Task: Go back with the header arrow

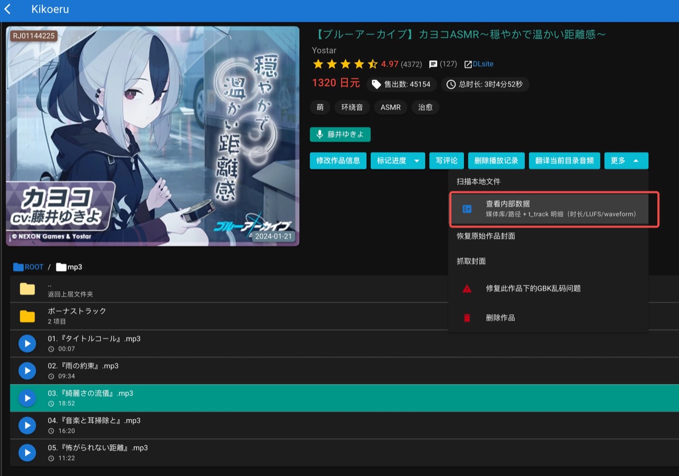Action: pyautogui.click(x=8, y=9)
